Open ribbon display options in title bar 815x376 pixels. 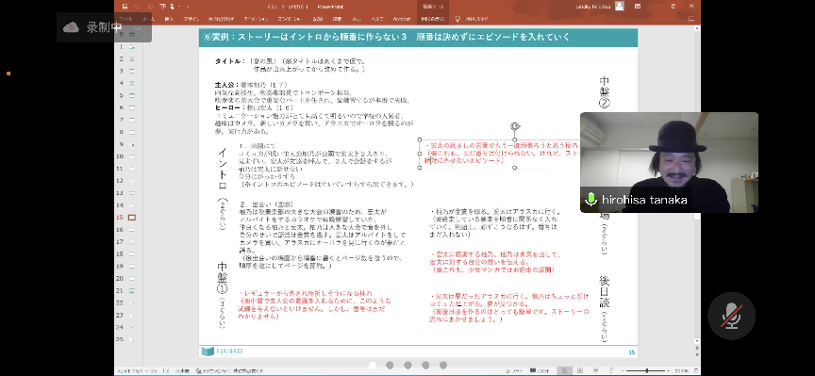pyautogui.click(x=638, y=7)
